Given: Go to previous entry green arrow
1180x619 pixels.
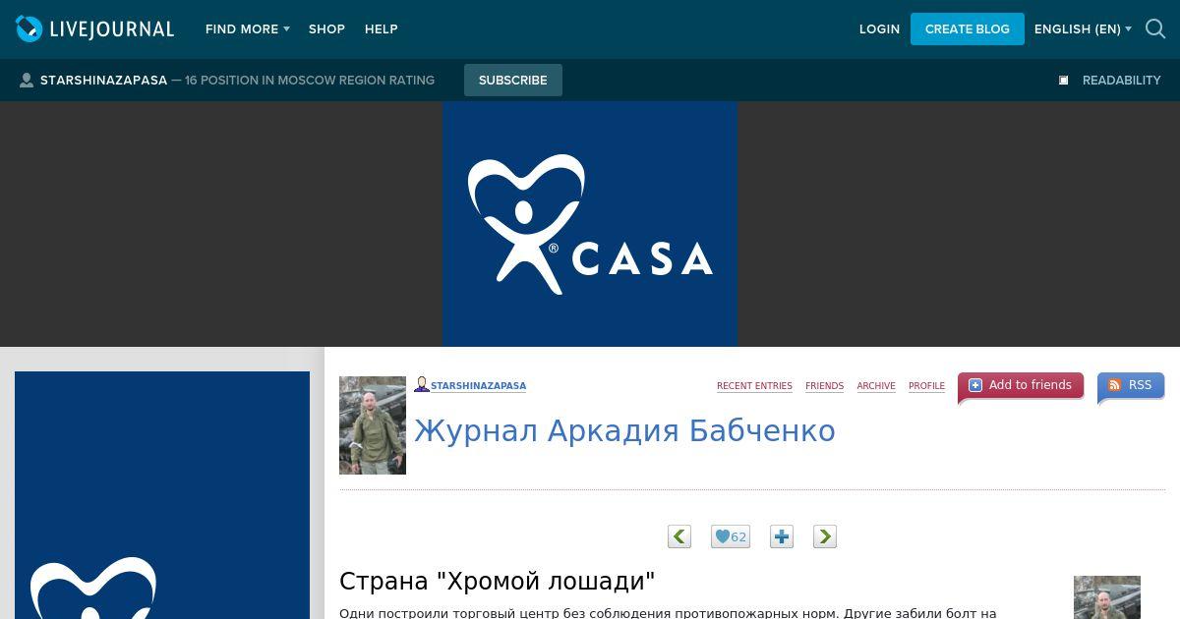Looking at the screenshot, I should click(x=679, y=536).
